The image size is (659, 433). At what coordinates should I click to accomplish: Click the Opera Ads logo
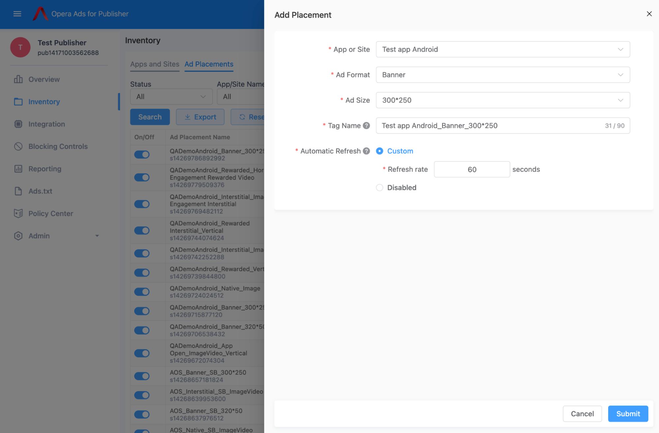click(x=41, y=14)
